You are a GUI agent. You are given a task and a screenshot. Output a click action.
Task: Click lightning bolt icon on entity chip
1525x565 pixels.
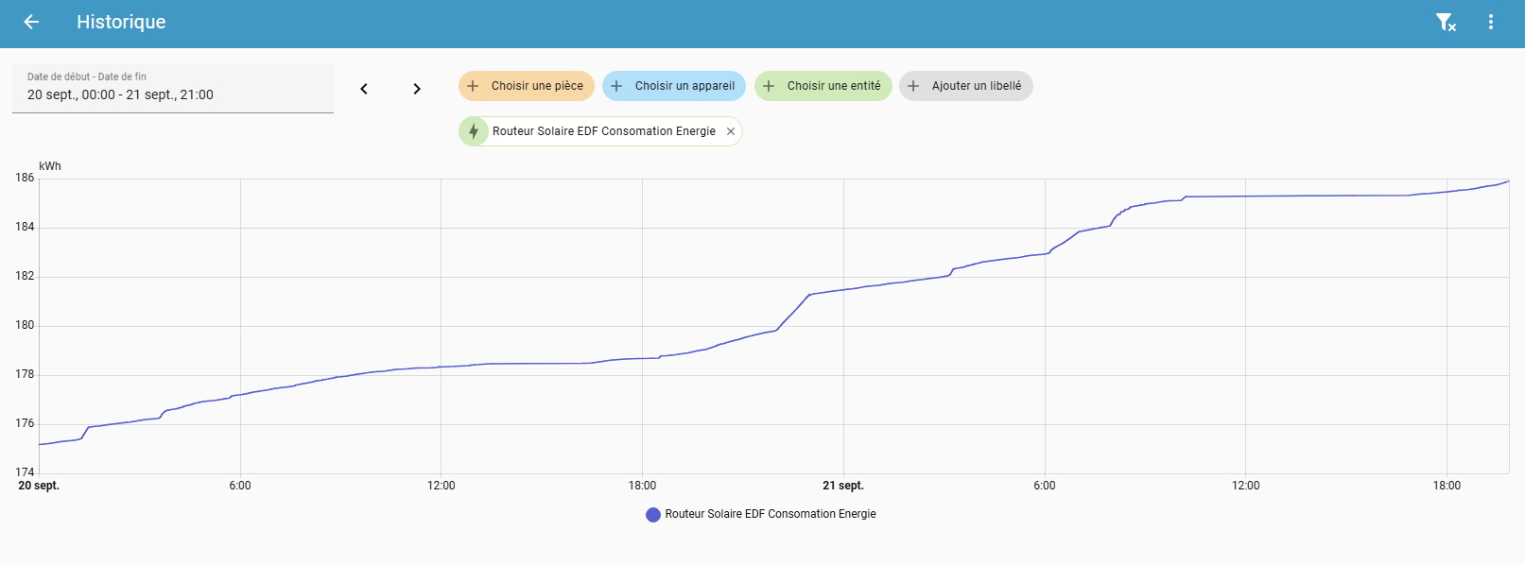(x=474, y=131)
